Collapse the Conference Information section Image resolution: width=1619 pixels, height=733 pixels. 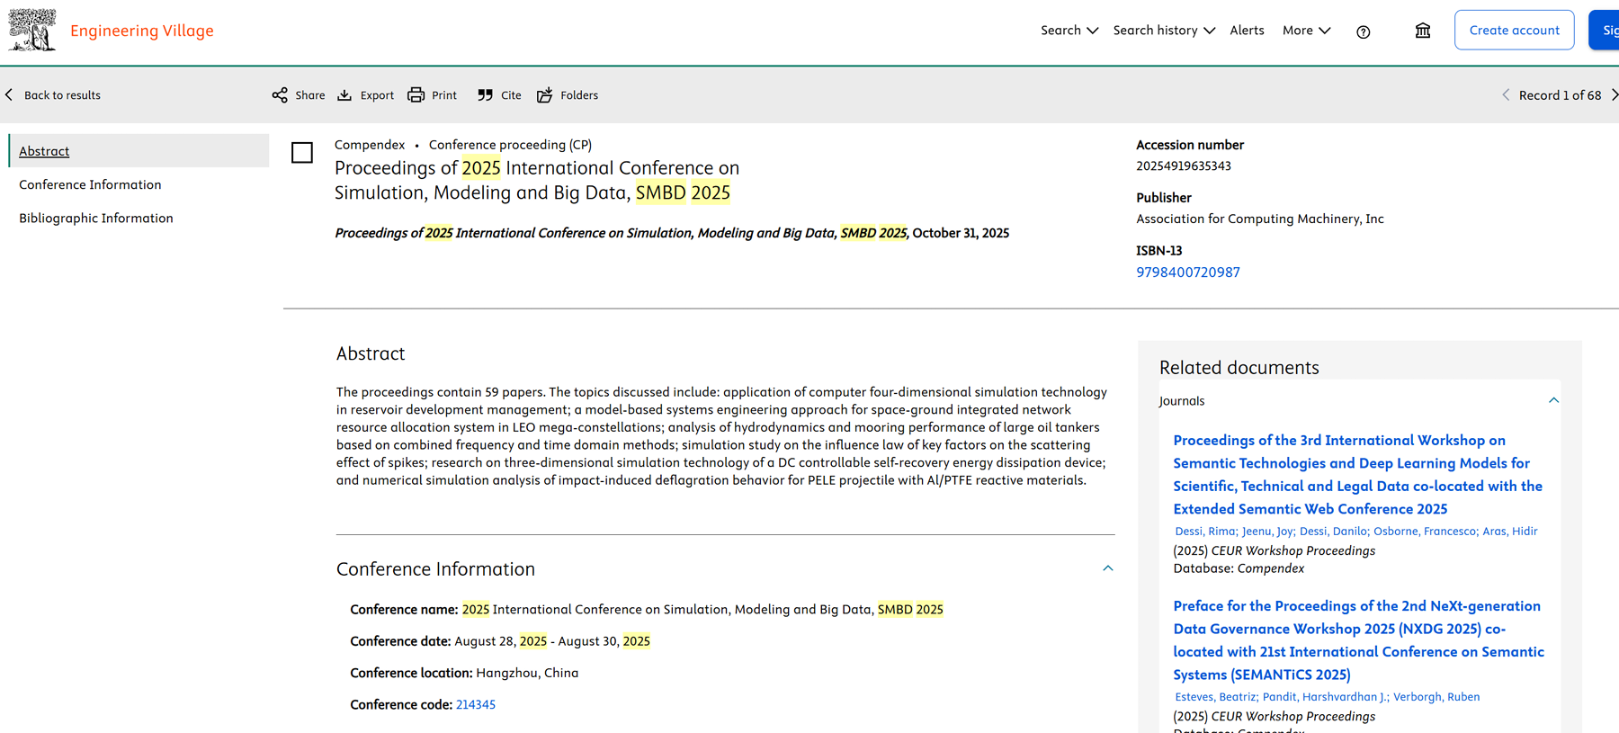coord(1108,568)
